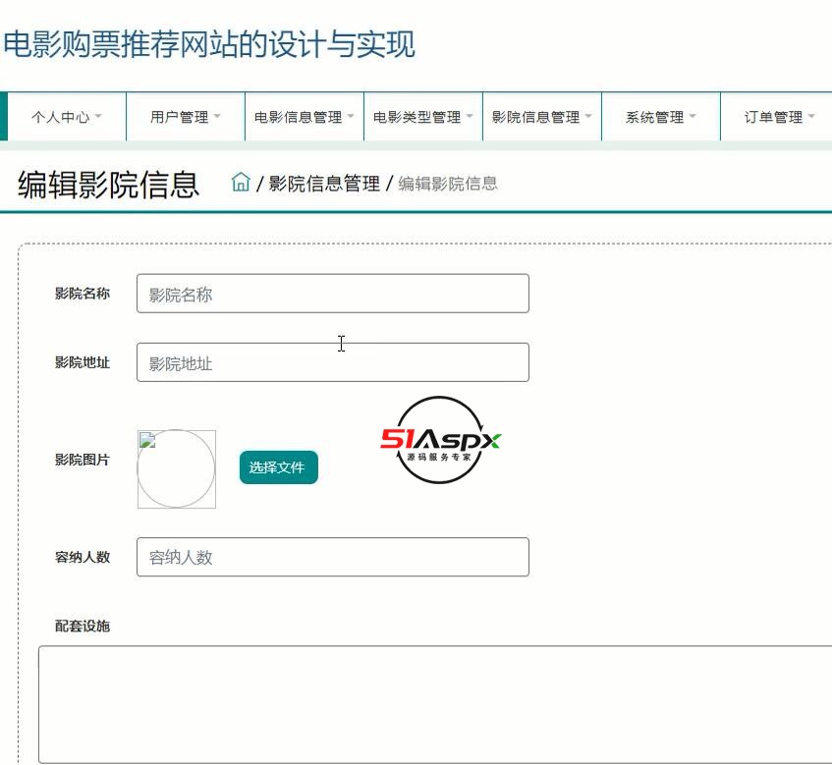Screen dimensions: 832x765
Task: Focus the 影院名称 input field
Action: pyautogui.click(x=333, y=294)
